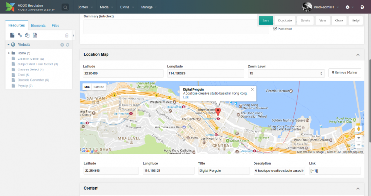Open the search magnifier in top bar
371x196 pixels.
(65, 7)
